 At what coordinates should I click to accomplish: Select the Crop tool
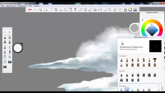[56, 10]
